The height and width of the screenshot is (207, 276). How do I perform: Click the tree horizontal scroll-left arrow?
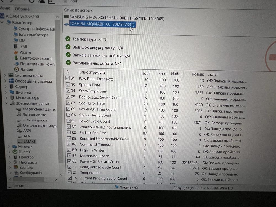click(10, 179)
